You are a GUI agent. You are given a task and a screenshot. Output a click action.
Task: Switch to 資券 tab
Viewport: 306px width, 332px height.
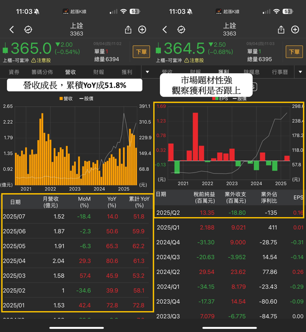(x=14, y=72)
